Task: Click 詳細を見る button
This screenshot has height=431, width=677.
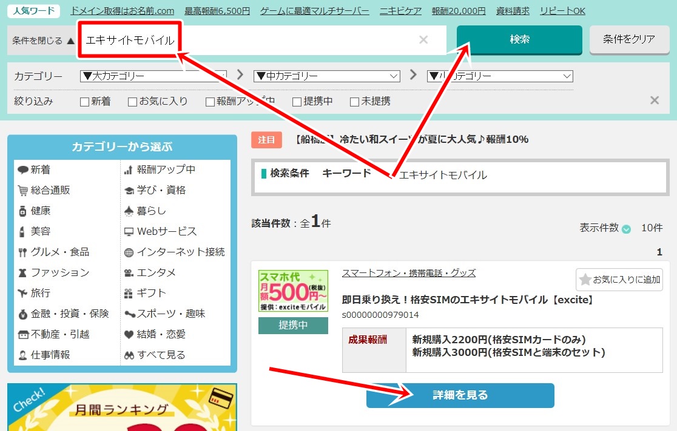Action: pos(460,395)
